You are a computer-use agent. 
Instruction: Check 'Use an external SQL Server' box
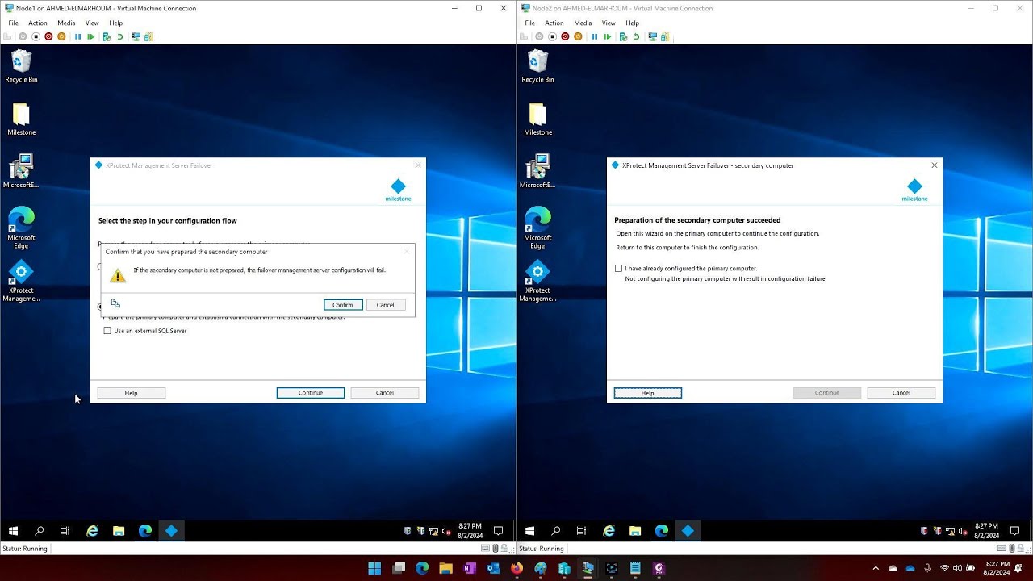click(107, 331)
